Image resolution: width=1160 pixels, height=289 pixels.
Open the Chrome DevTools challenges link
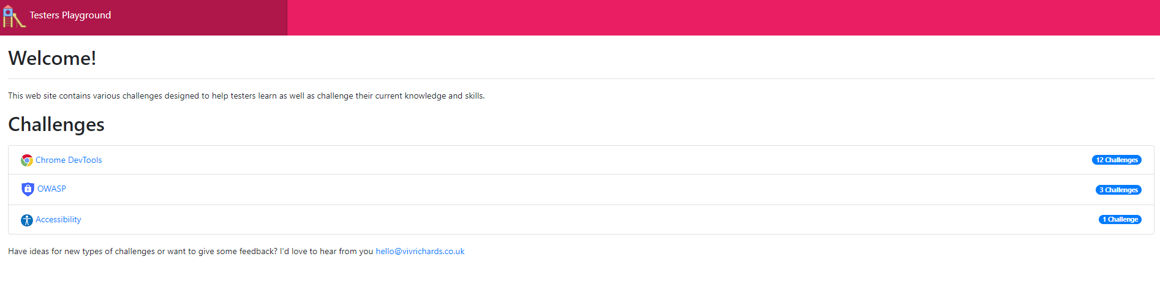pos(69,160)
